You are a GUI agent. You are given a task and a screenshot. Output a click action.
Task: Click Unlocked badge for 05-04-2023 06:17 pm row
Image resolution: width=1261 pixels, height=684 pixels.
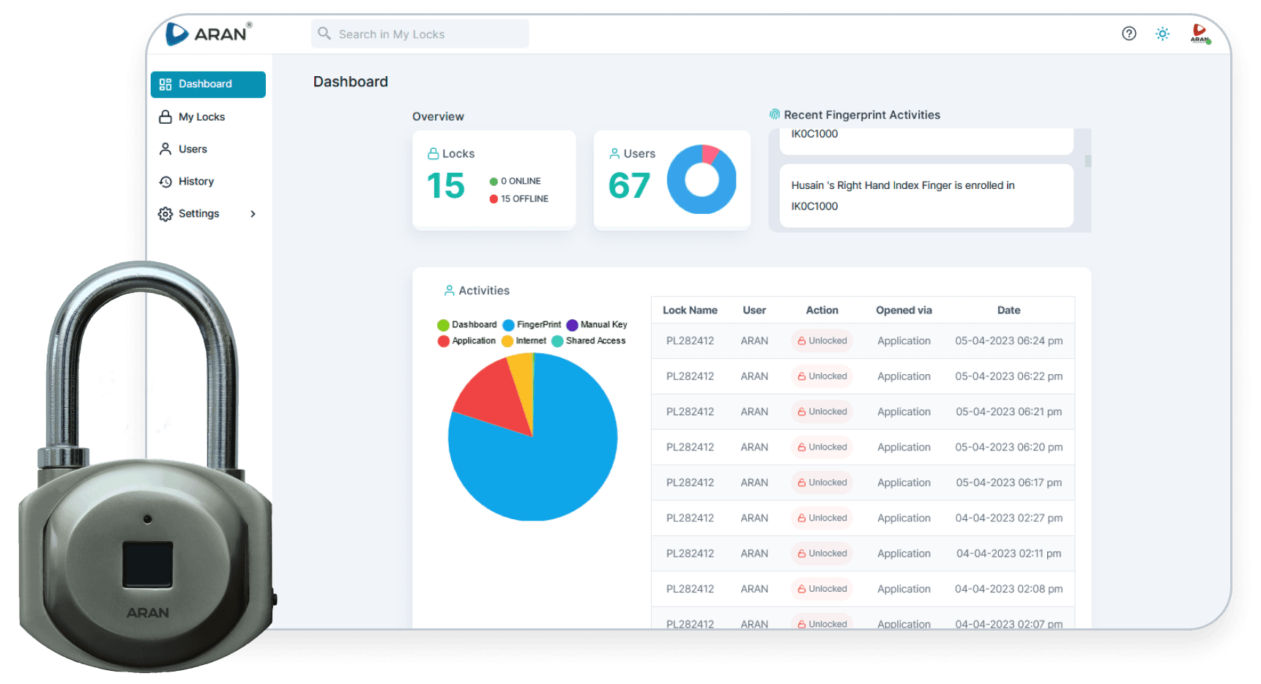pyautogui.click(x=822, y=483)
